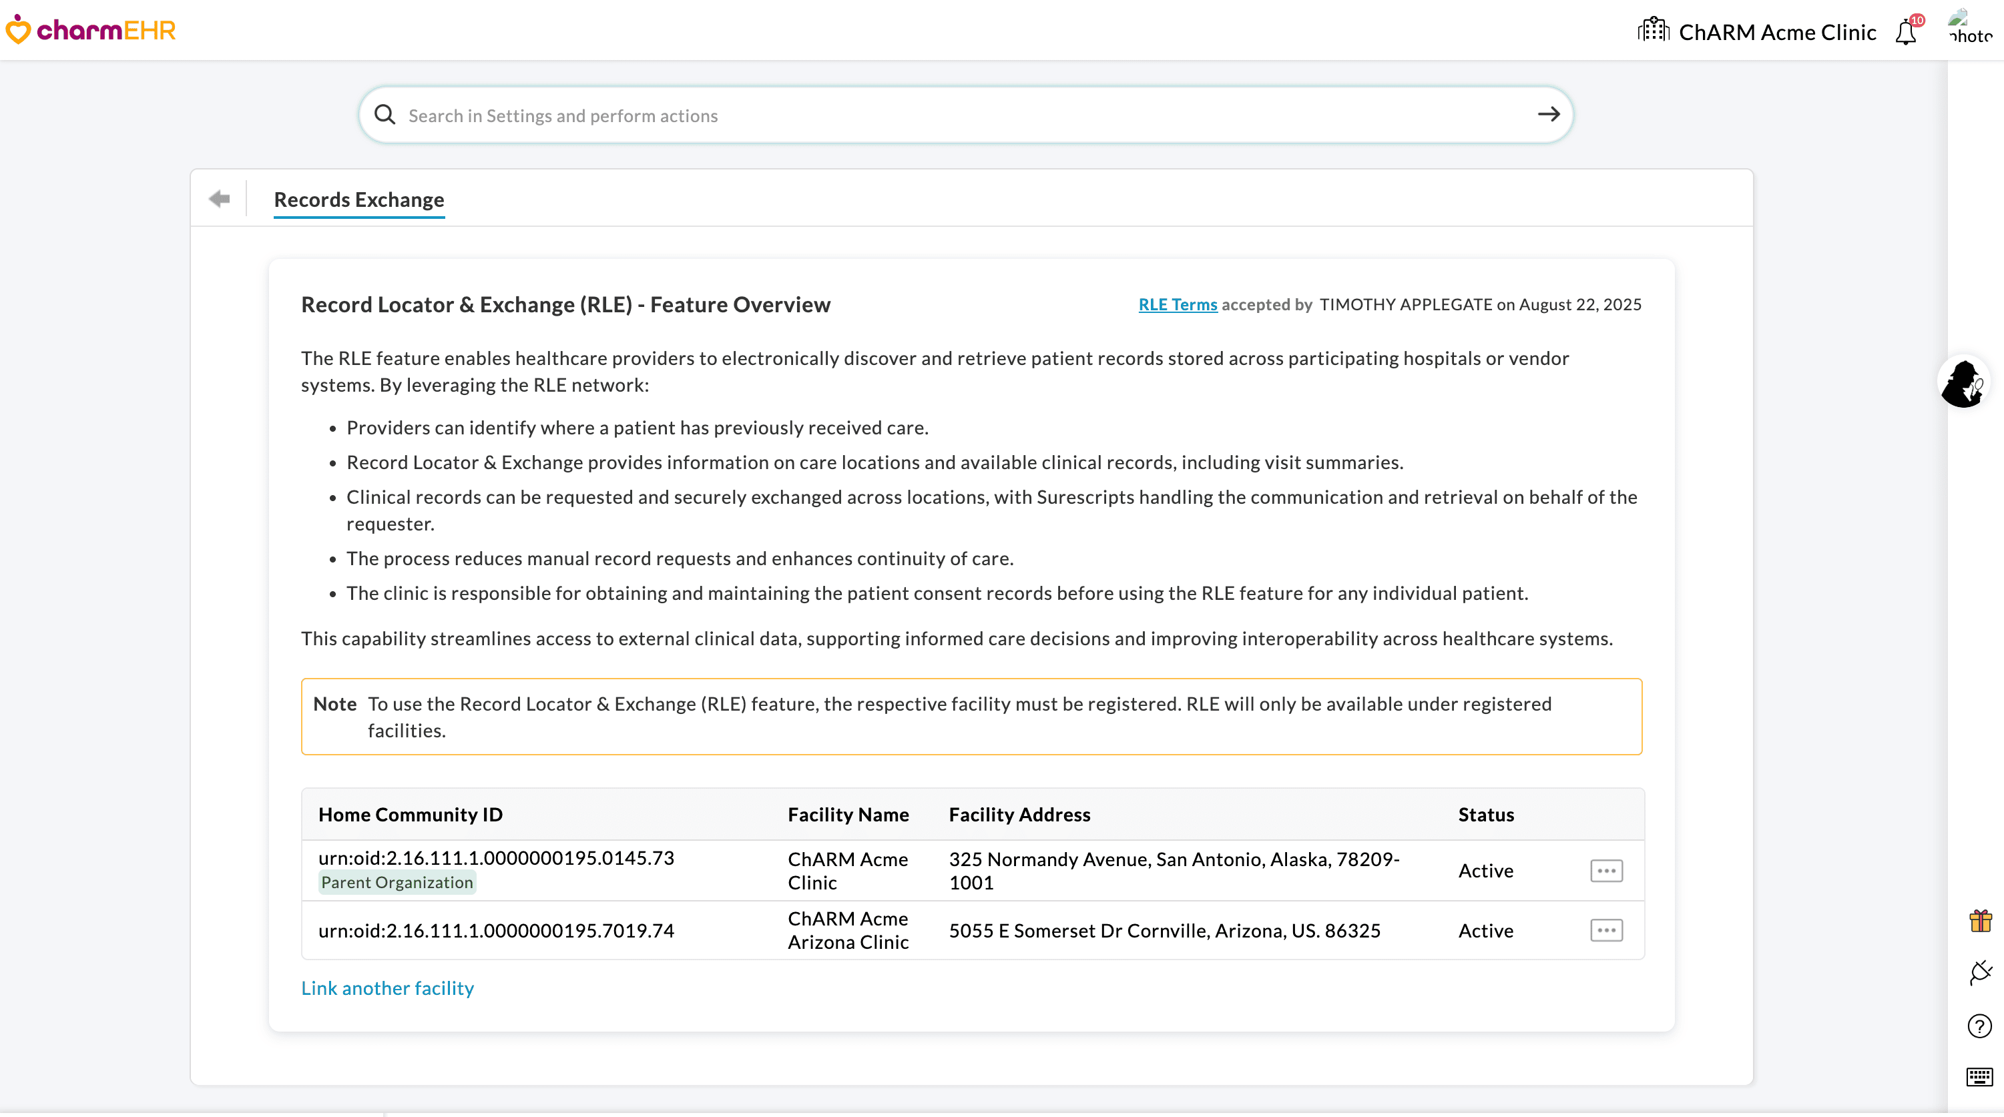Image resolution: width=2004 pixels, height=1117 pixels.
Task: Open the notifications bell
Action: point(1906,32)
